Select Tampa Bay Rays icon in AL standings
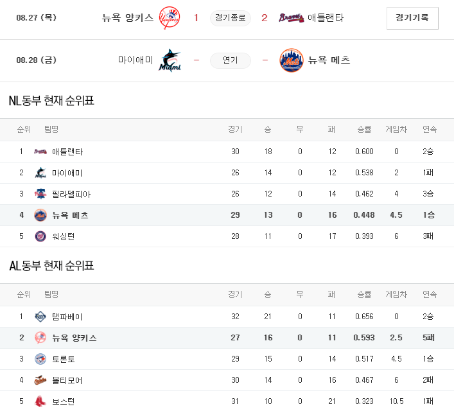 (x=40, y=317)
